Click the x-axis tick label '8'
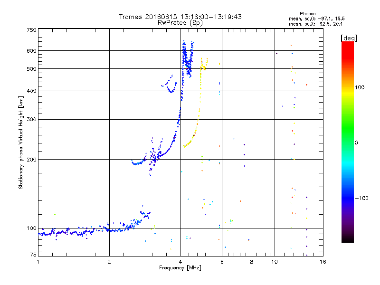This screenshot has height=285, width=380. pos(252,262)
